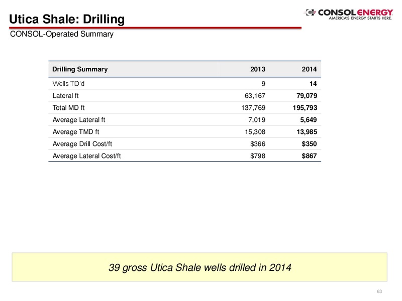The height and width of the screenshot is (301, 402).
Task: Select the 'Lateral ft' row label
Action: [66, 96]
